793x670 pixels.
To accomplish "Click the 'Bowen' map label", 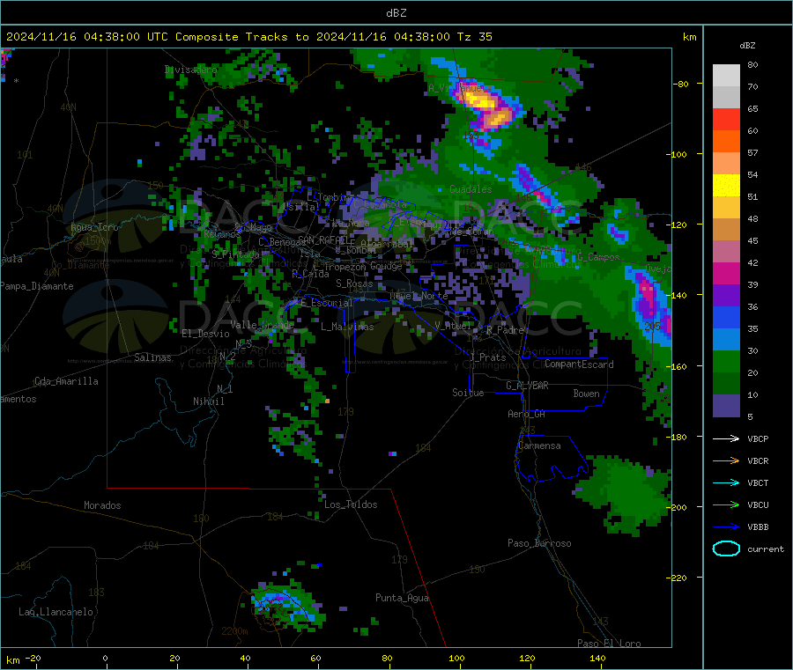I will point(586,394).
